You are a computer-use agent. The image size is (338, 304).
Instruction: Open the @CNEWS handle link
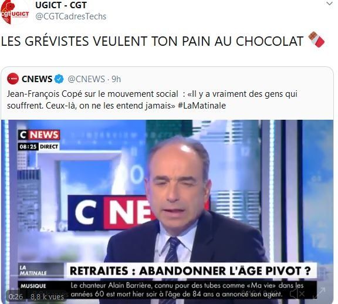[86, 79]
